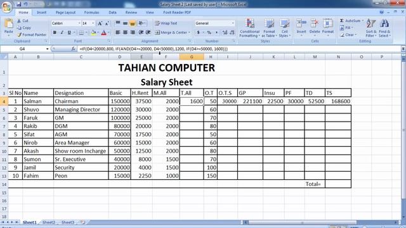Apply red Font Color
The width and height of the screenshot is (406, 228).
[104, 32]
